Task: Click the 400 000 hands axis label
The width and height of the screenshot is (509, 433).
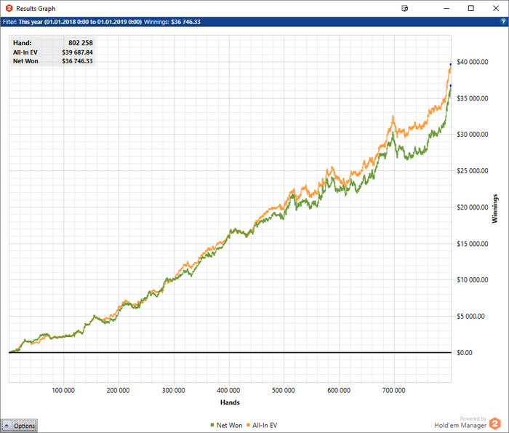Action: (x=228, y=391)
